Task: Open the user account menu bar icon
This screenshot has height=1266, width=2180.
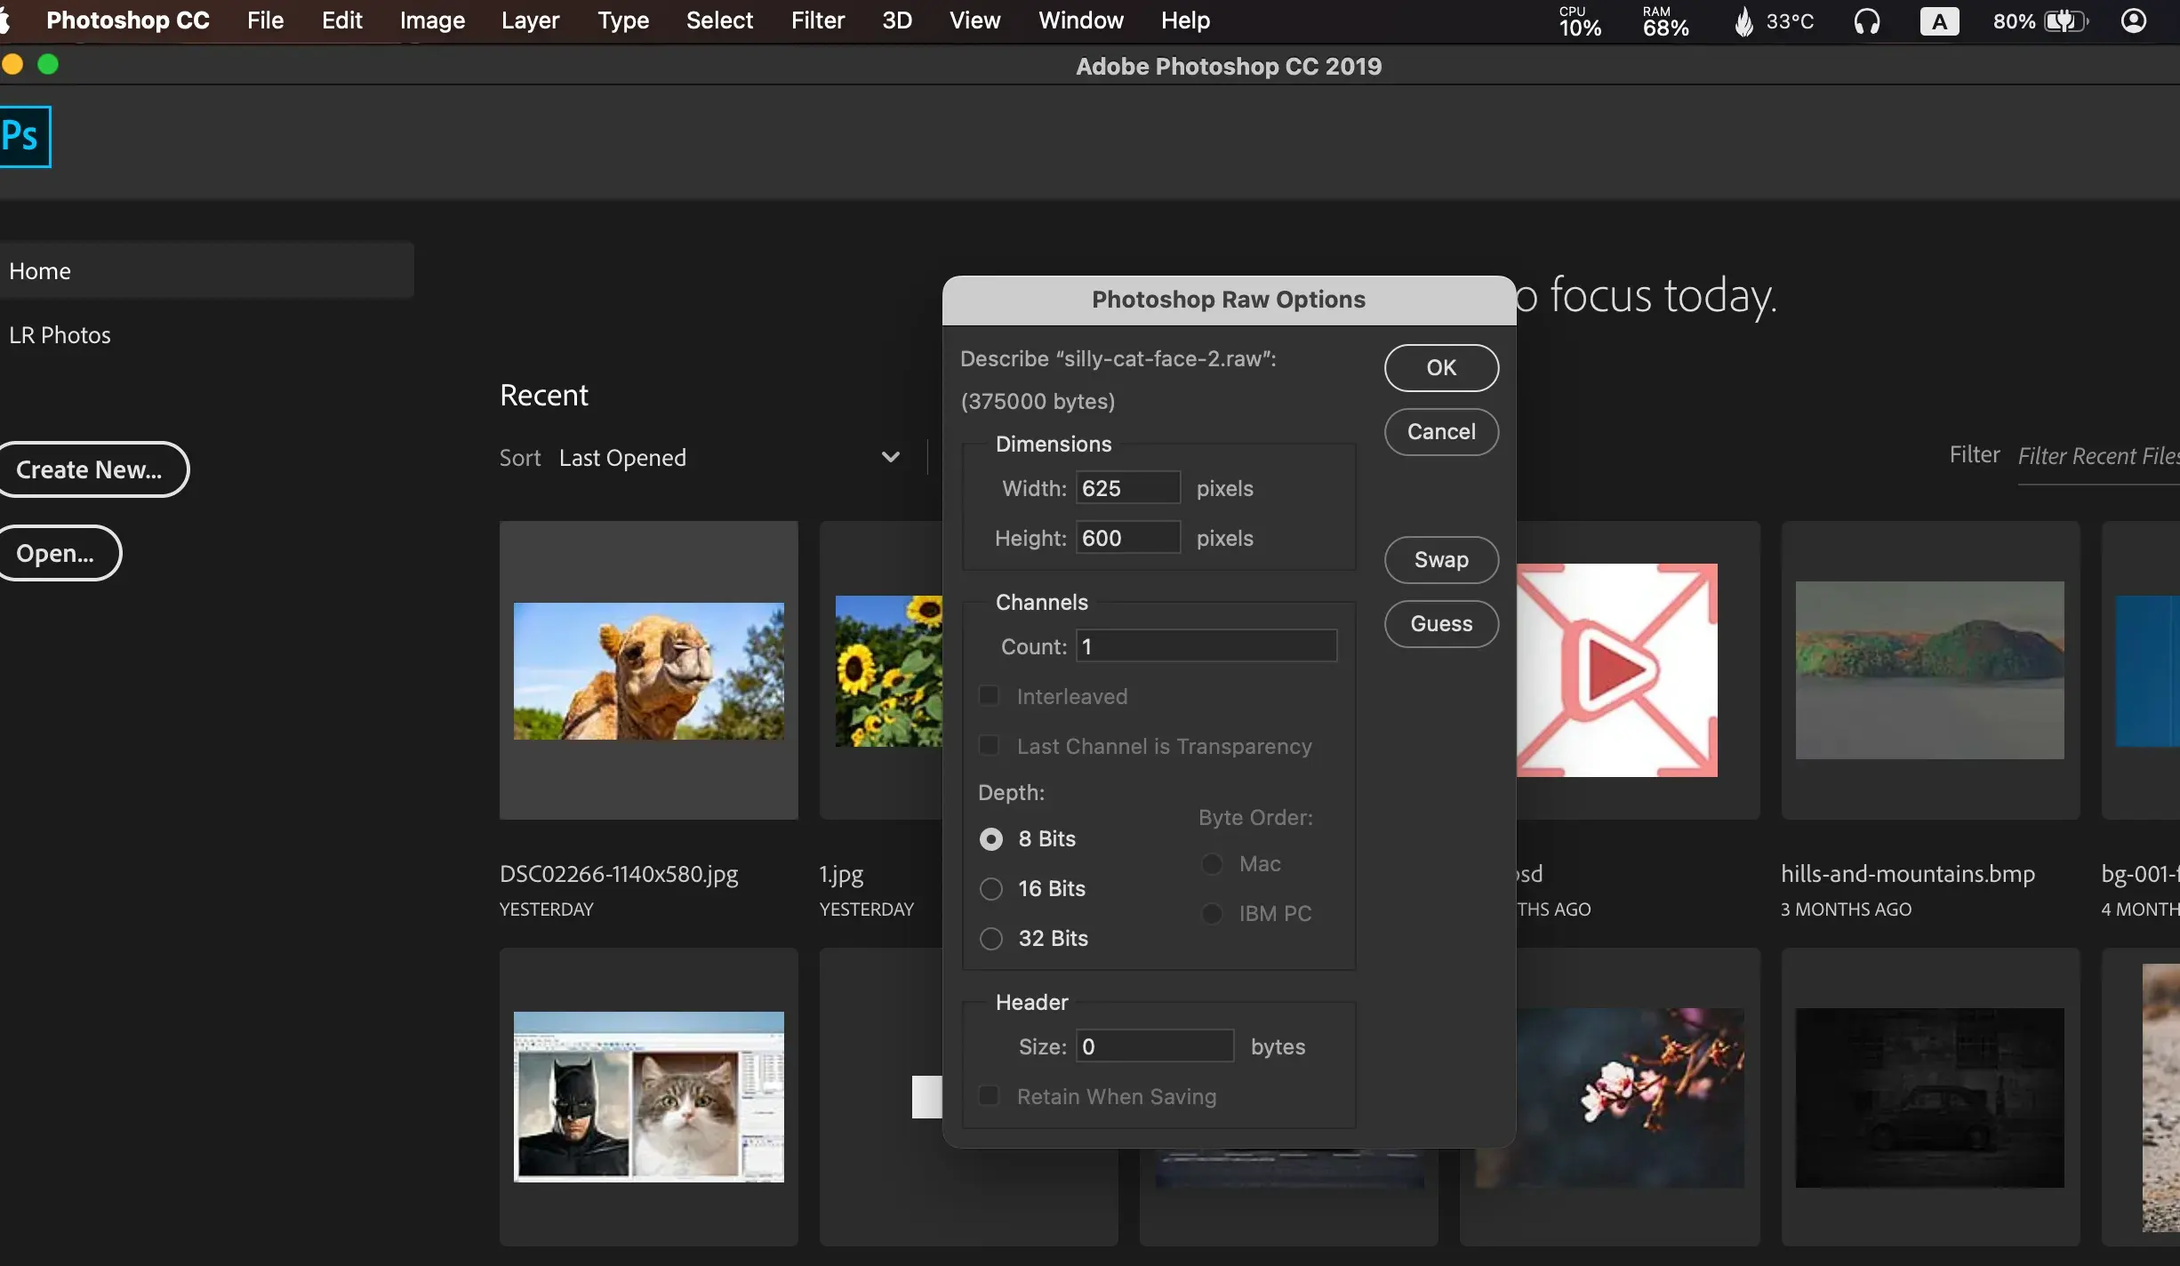Action: (2133, 20)
